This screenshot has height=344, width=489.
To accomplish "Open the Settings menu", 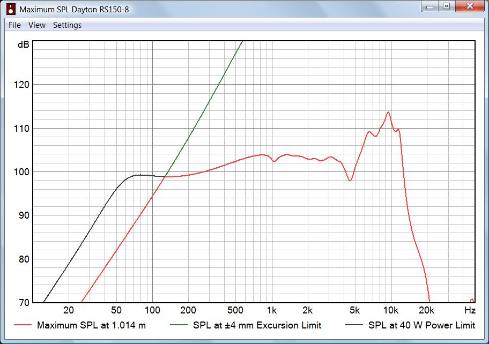I will [67, 25].
